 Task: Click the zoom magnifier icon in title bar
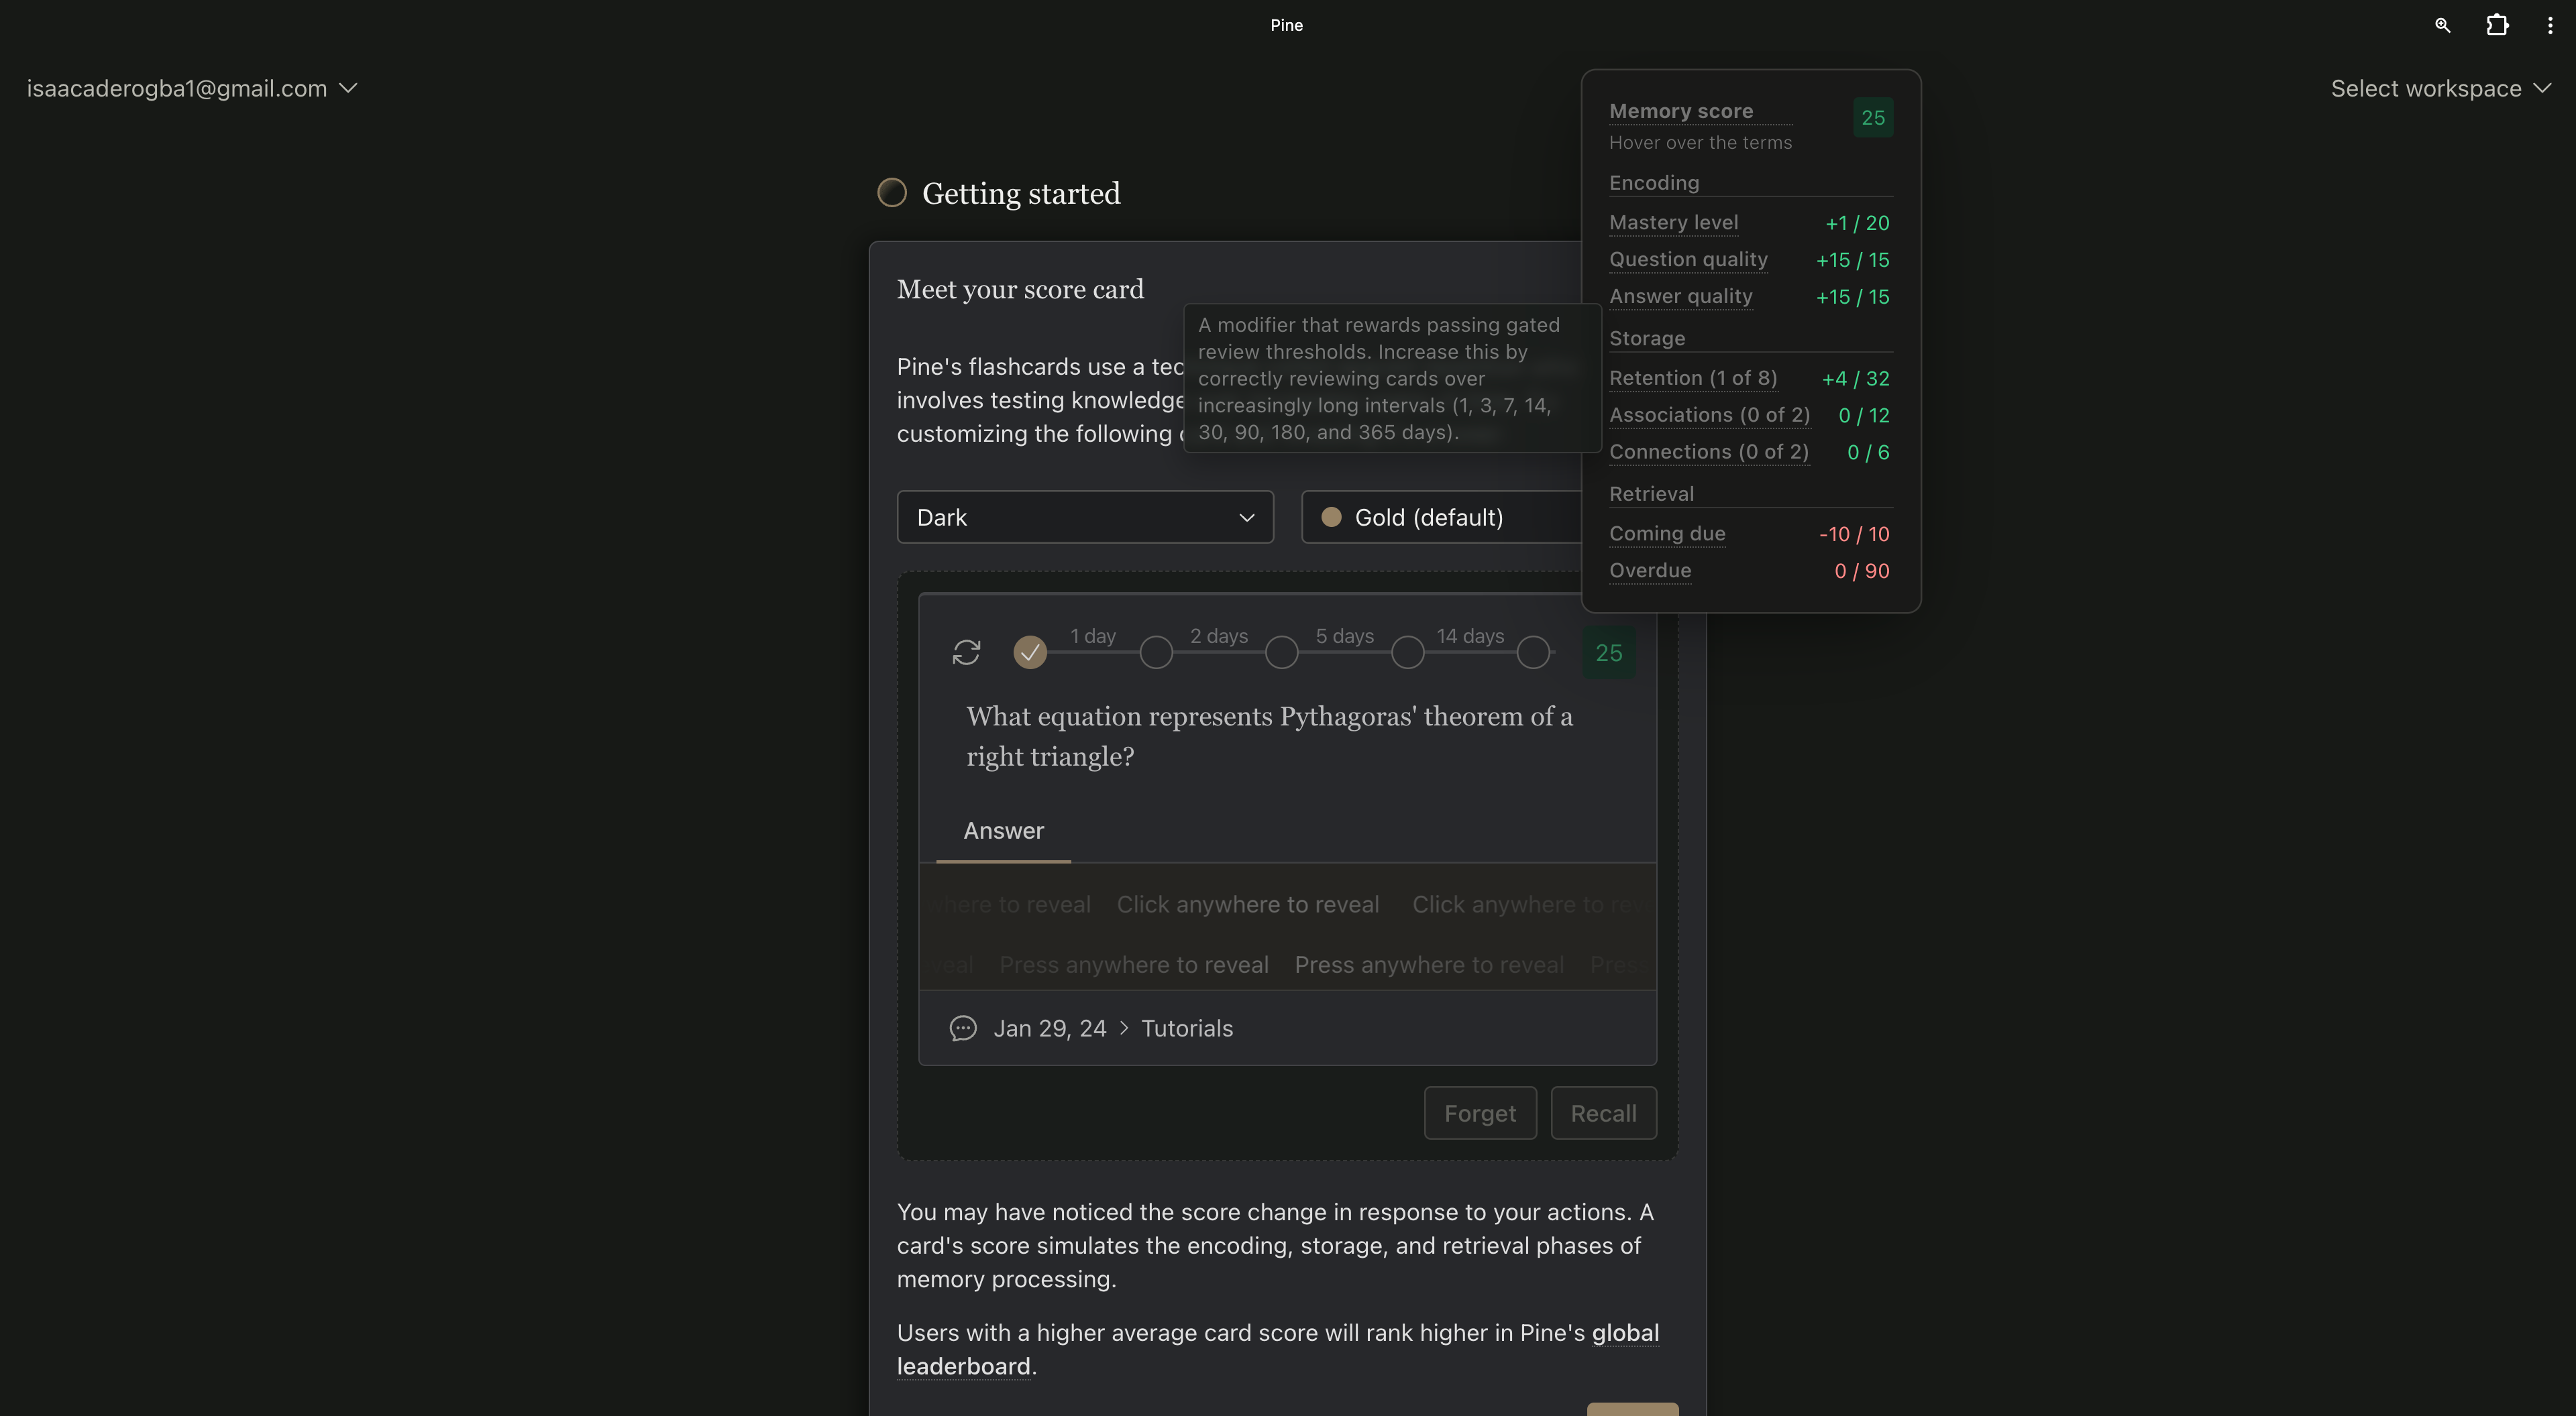2442,25
